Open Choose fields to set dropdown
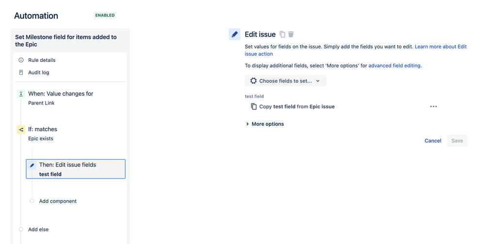This screenshot has width=485, height=244. 285,81
